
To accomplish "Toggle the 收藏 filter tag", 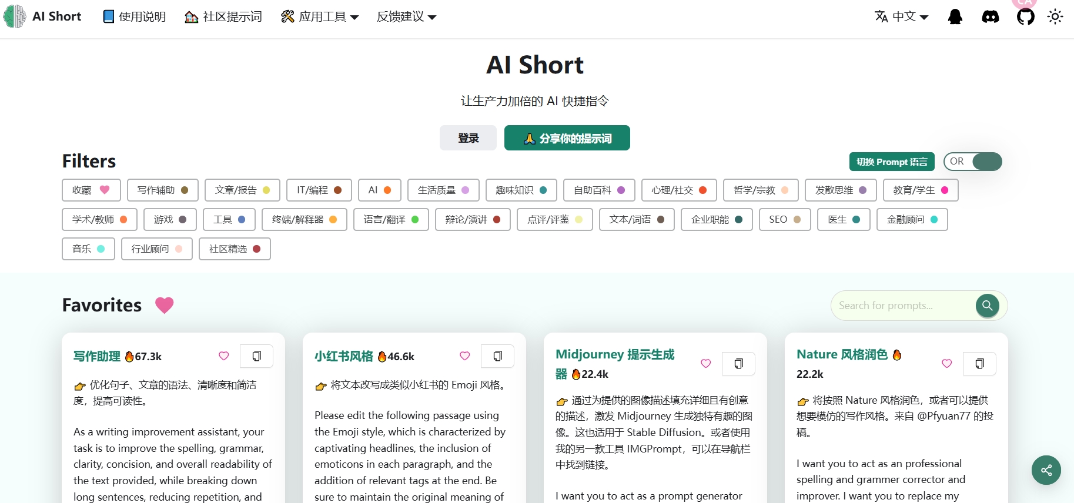I will pyautogui.click(x=91, y=190).
